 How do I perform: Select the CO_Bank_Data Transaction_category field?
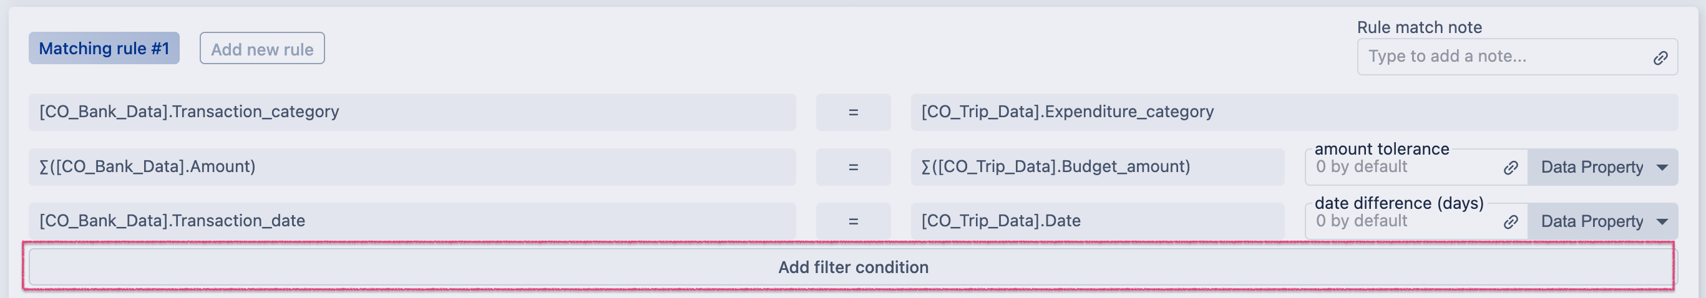click(x=411, y=112)
